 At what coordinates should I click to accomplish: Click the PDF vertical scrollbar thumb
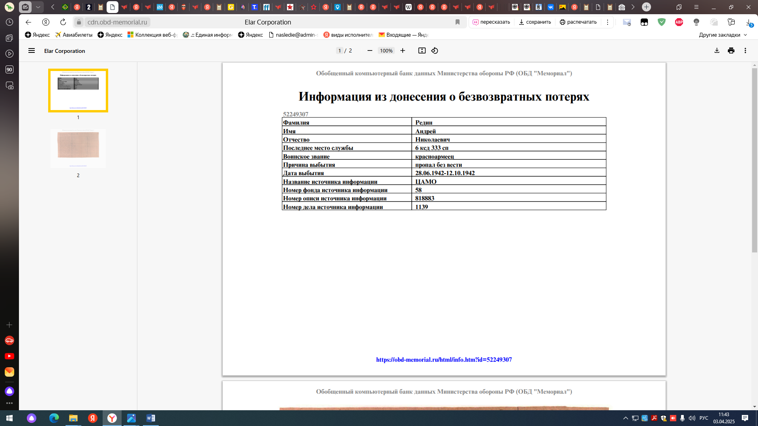tap(754, 160)
